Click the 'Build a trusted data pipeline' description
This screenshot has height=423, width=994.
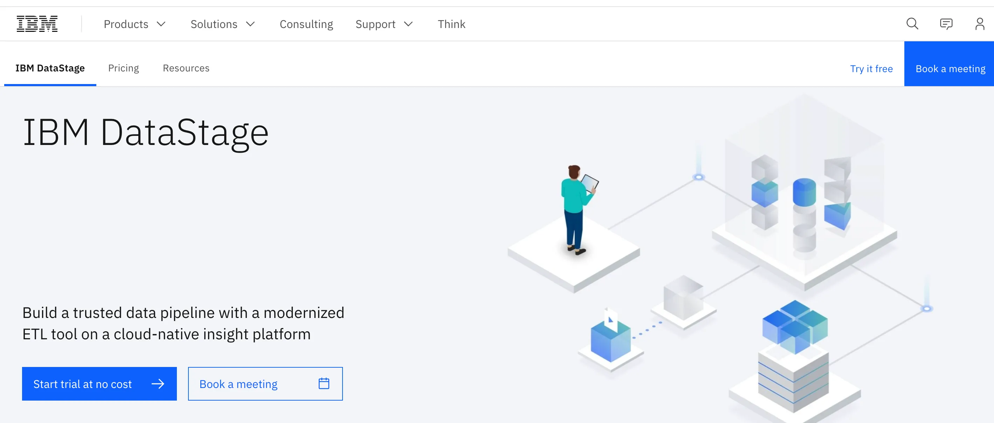[183, 323]
